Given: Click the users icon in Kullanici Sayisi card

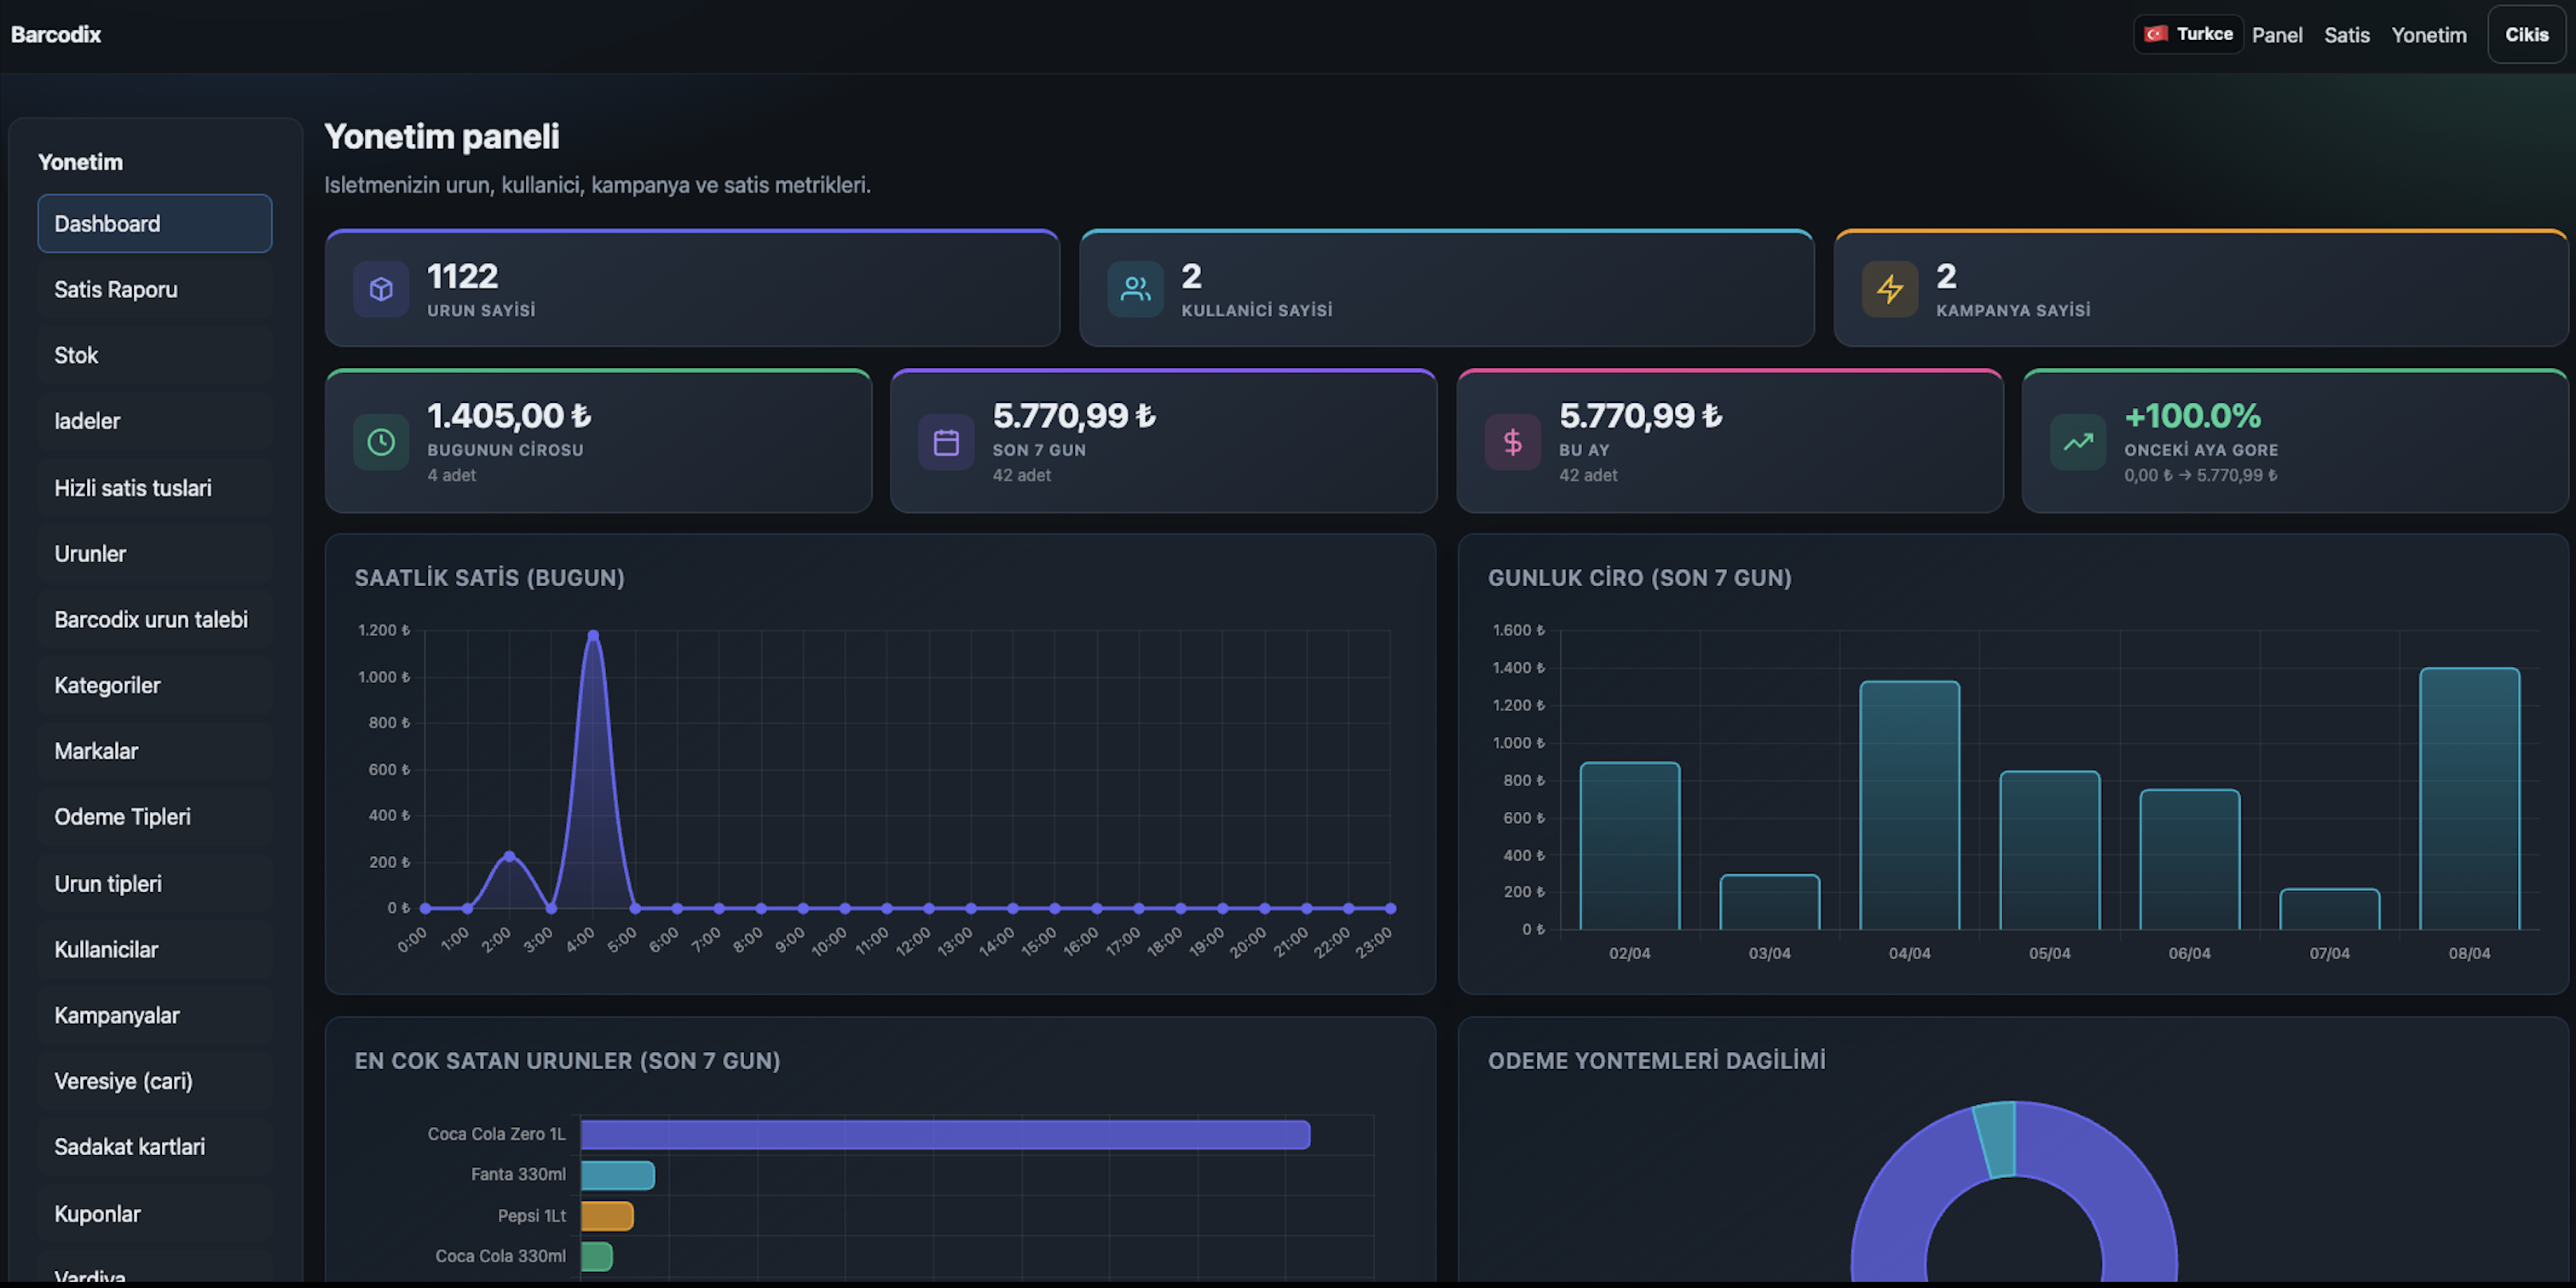Looking at the screenshot, I should point(1135,289).
